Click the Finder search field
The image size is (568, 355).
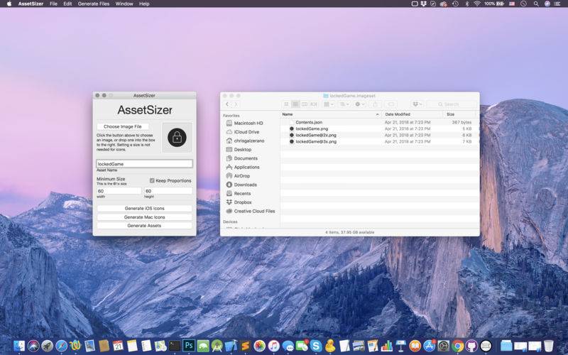pyautogui.click(x=452, y=104)
